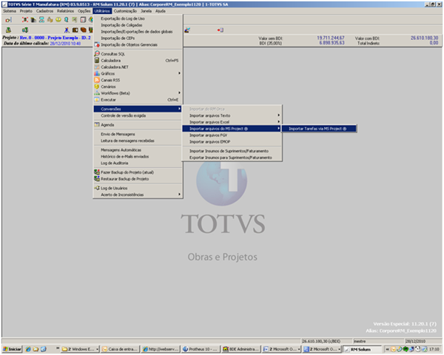The image size is (444, 355).
Task: Click the blue hierarchy diagram toolbar icon
Action: (41, 19)
